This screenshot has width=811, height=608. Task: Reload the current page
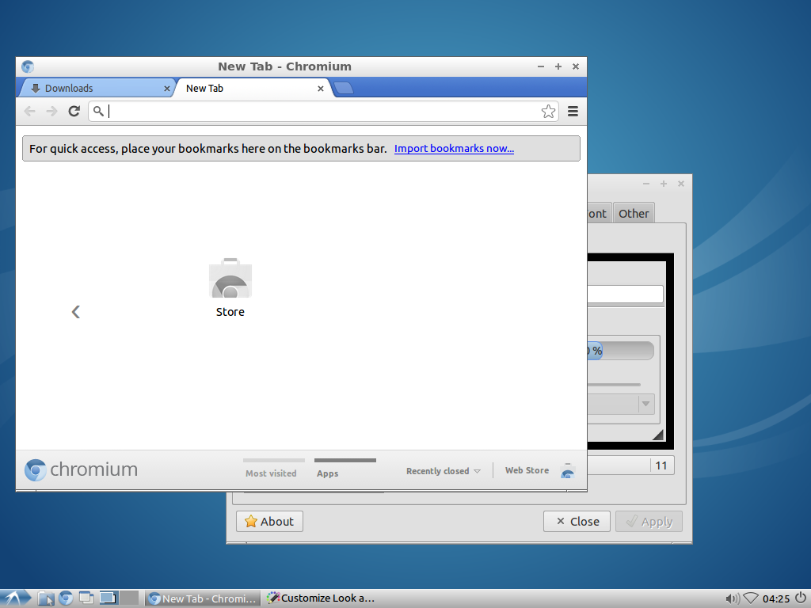pyautogui.click(x=74, y=111)
